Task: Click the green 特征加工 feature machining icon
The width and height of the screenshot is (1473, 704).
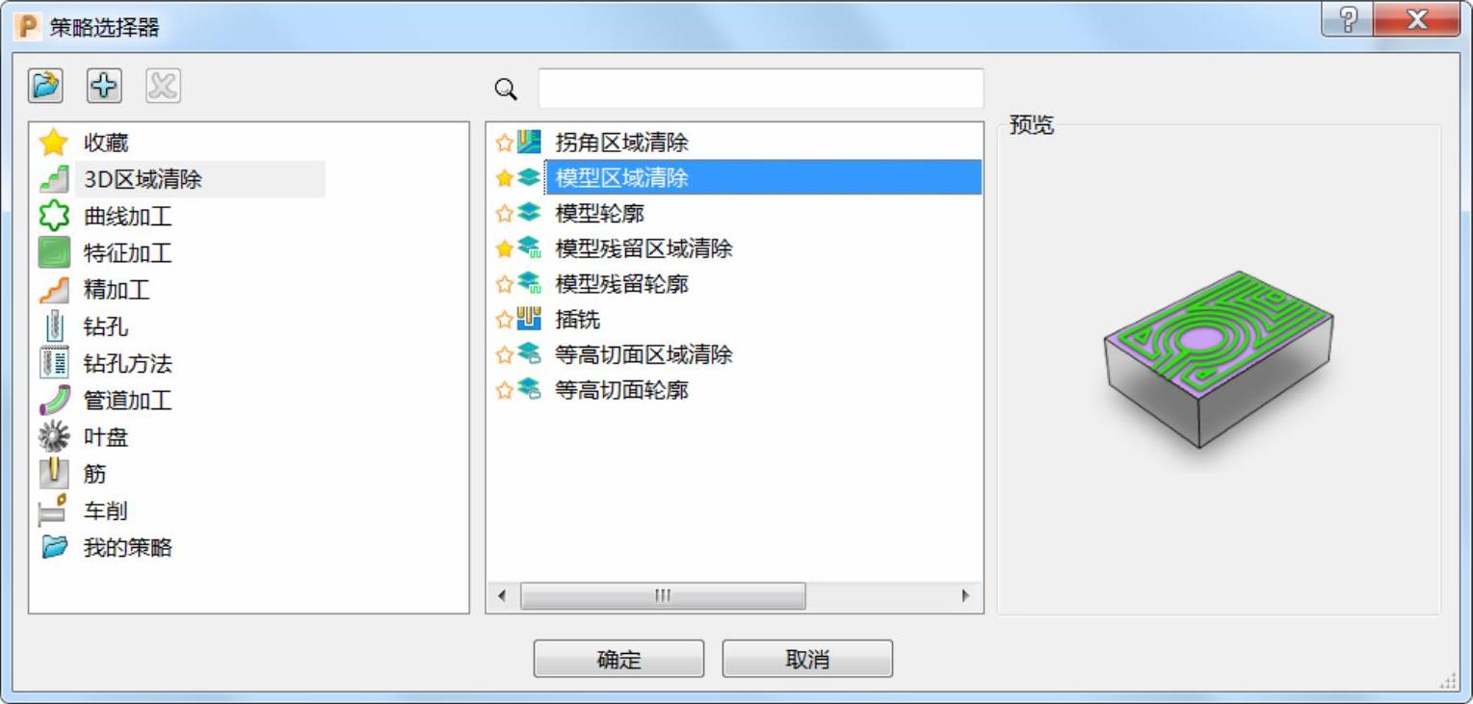Action: [x=54, y=252]
